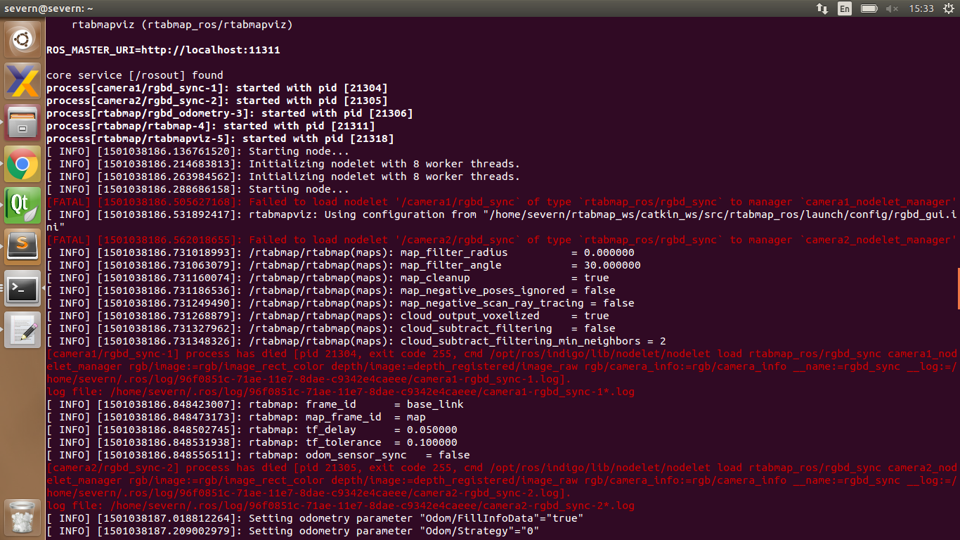
Task: Click the 'map_frame_id = map' line
Action: coord(236,417)
